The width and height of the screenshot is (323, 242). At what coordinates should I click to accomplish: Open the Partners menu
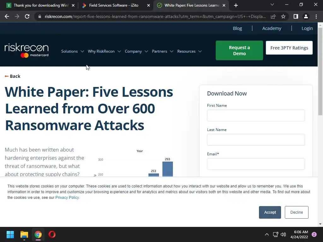(x=159, y=51)
